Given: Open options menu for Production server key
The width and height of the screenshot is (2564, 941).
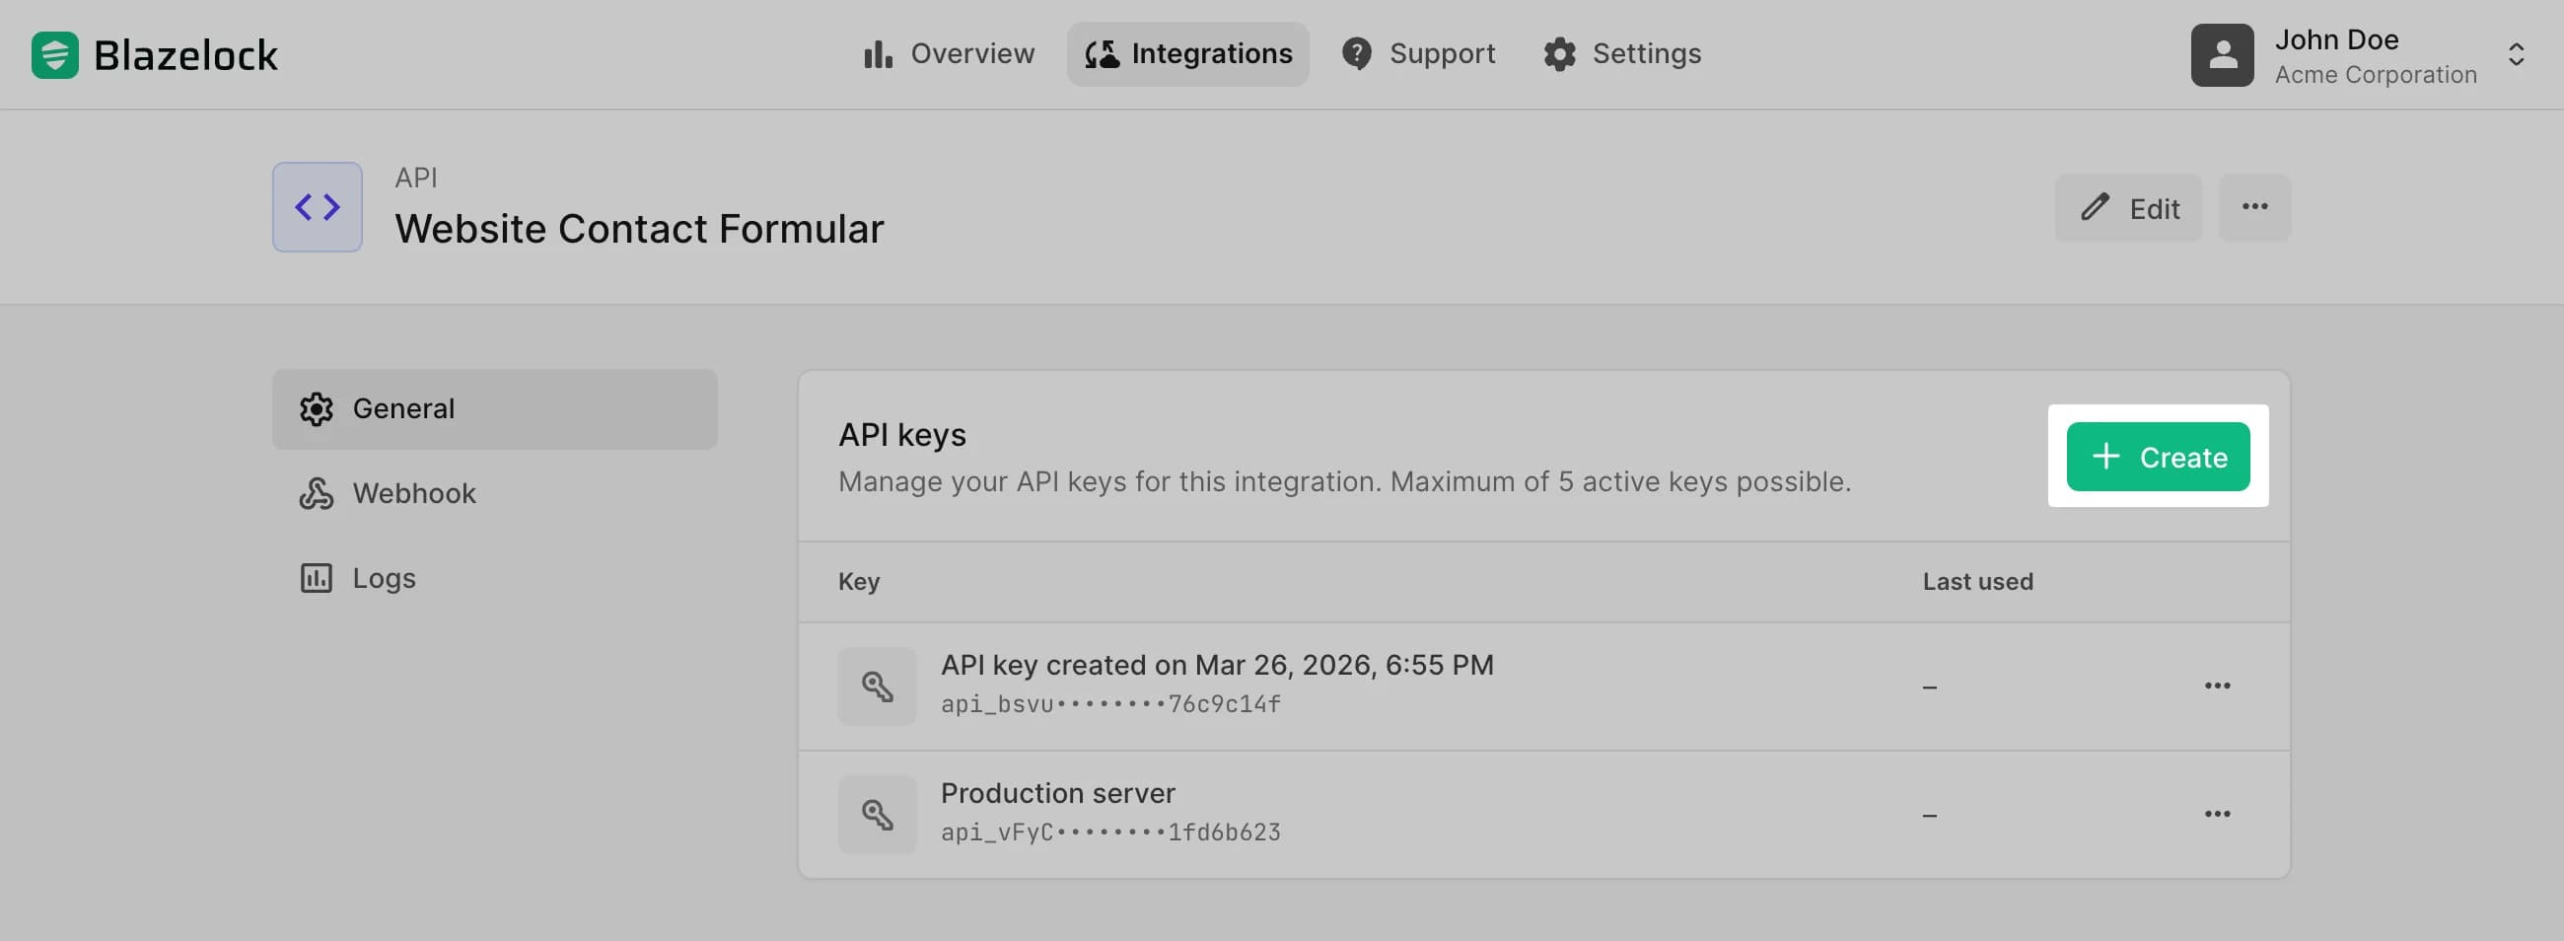Looking at the screenshot, I should [2219, 813].
